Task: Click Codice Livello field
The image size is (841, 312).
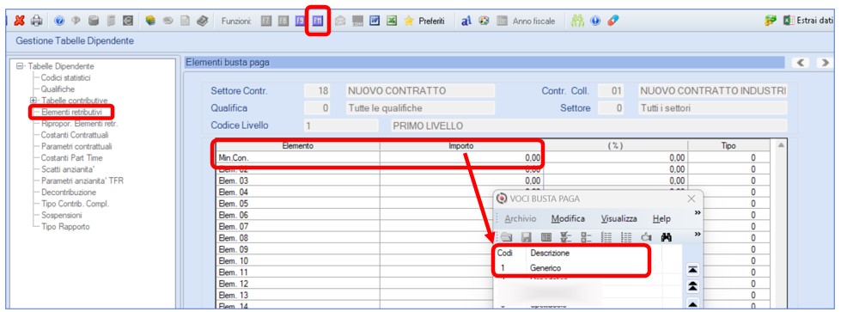Action: pos(340,126)
